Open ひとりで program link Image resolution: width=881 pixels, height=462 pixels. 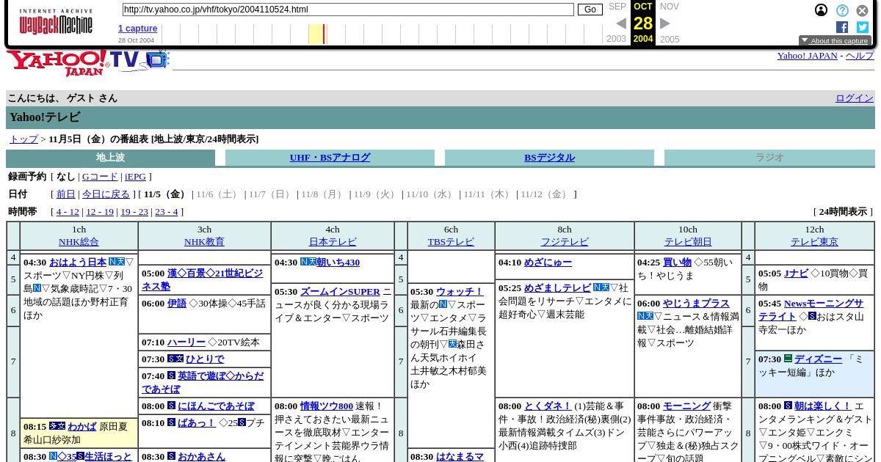coord(205,359)
